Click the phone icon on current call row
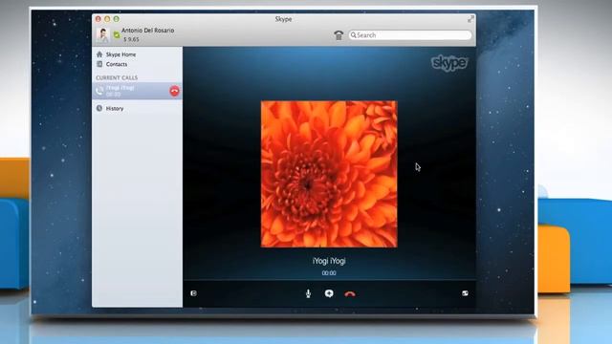This screenshot has height=344, width=612. click(99, 91)
